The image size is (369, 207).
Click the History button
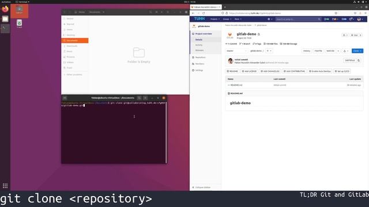(306, 51)
